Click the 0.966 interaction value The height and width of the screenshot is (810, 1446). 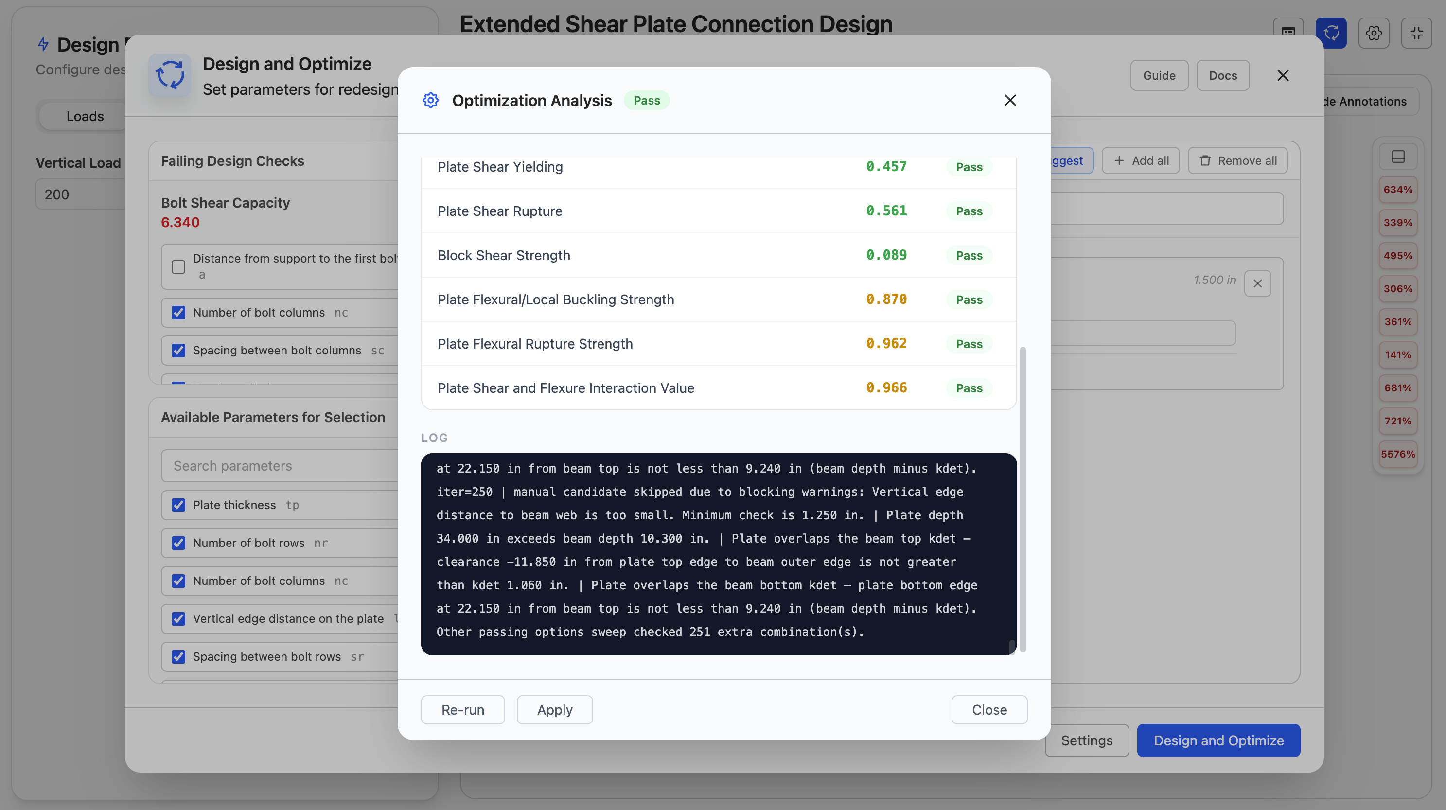(x=886, y=388)
